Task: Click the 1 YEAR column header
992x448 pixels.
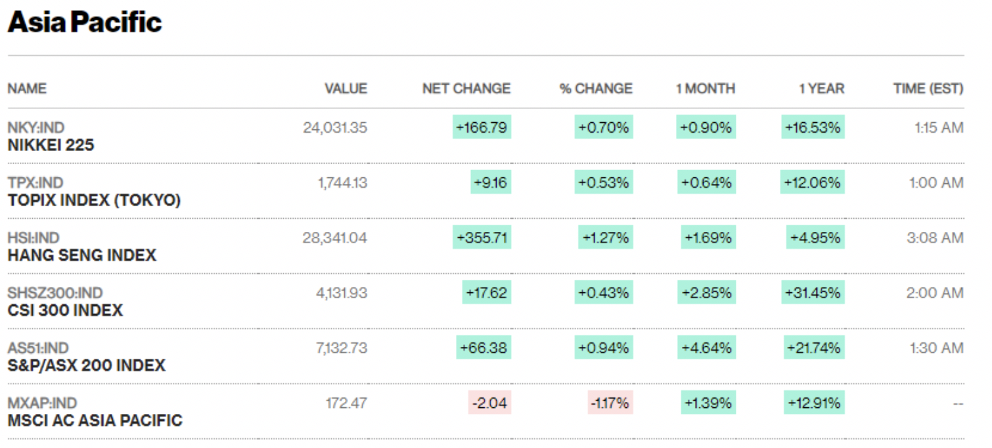Action: coord(821,89)
